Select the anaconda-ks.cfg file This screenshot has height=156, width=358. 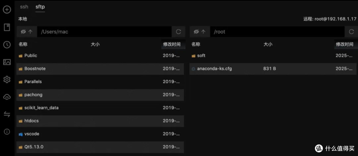tap(273, 69)
